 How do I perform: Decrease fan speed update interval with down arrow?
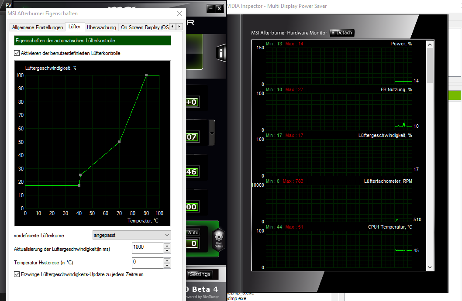tap(167, 251)
